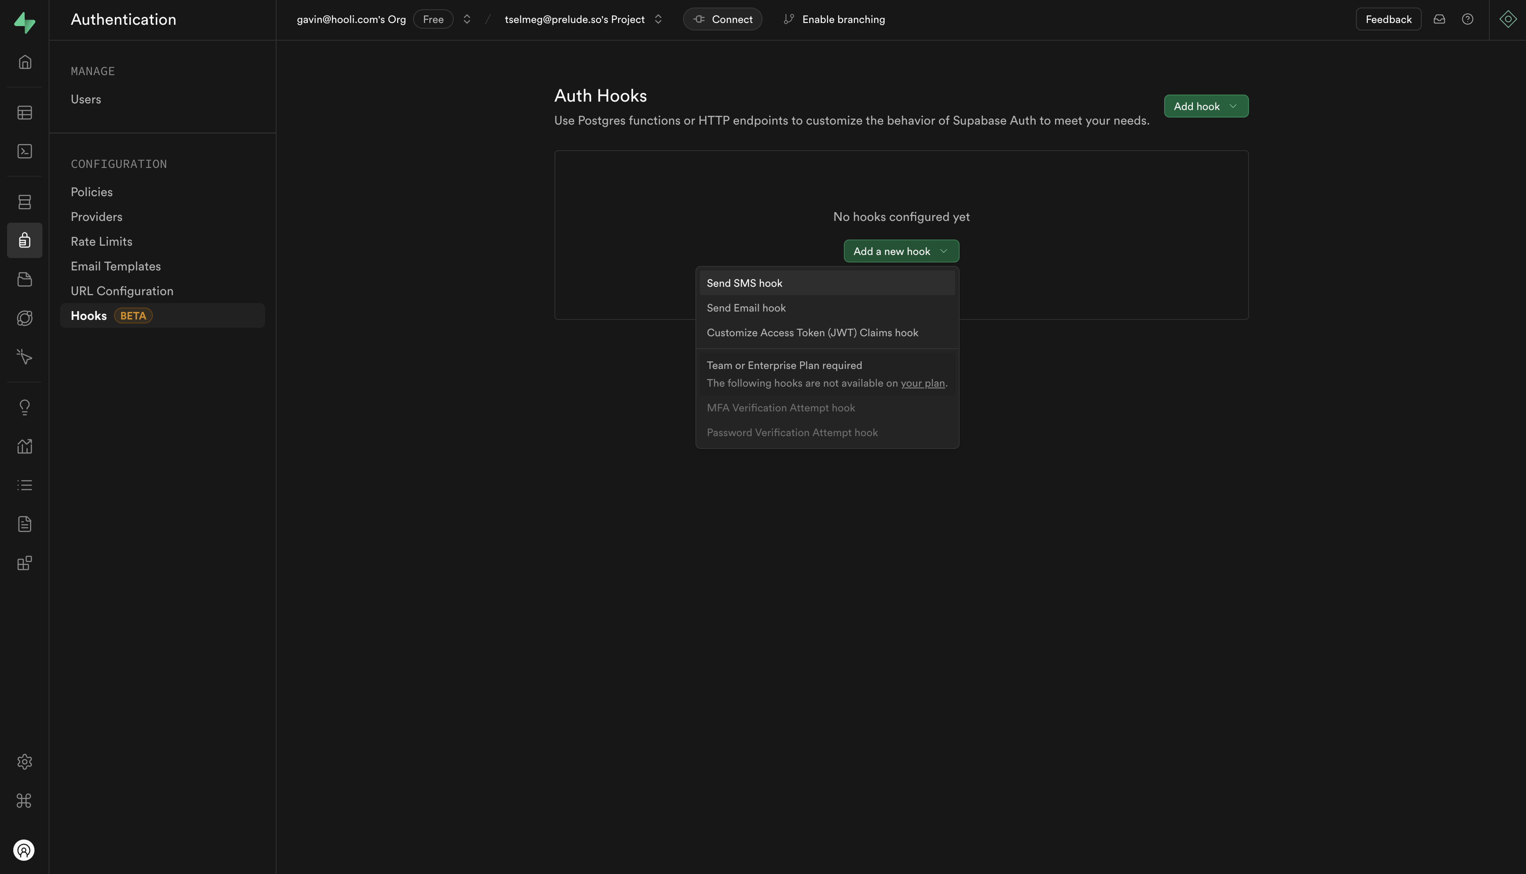
Task: Click the help question mark icon
Action: click(x=1467, y=19)
